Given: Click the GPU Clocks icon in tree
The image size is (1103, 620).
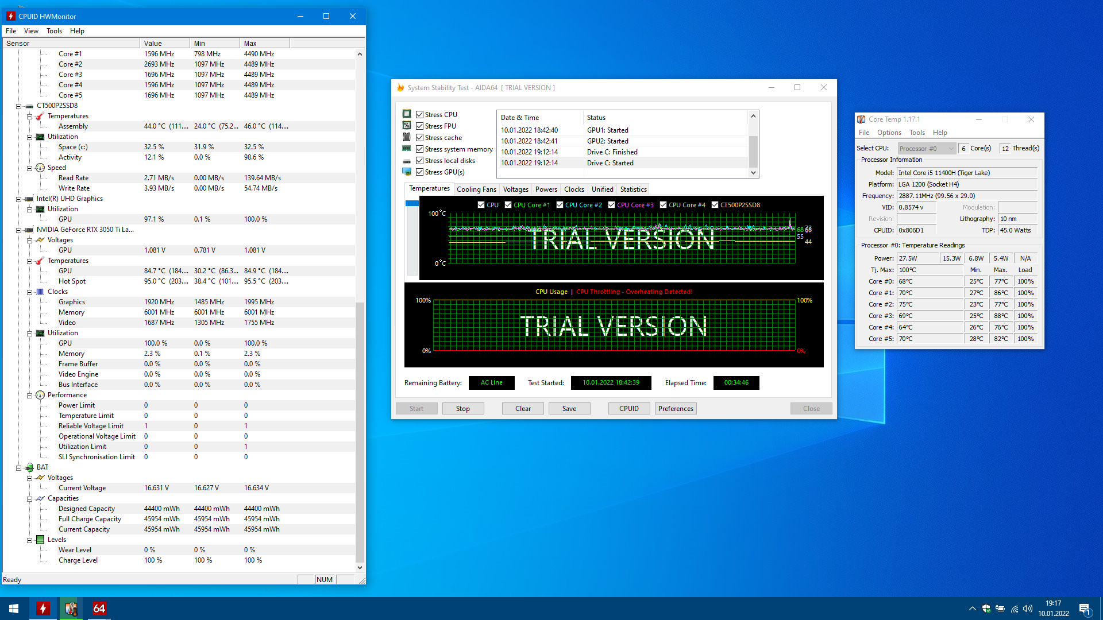Looking at the screenshot, I should pos(40,292).
